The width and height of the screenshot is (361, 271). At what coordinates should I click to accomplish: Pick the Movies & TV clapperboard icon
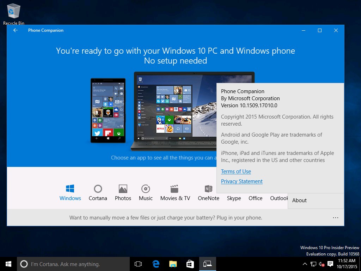coord(175,188)
